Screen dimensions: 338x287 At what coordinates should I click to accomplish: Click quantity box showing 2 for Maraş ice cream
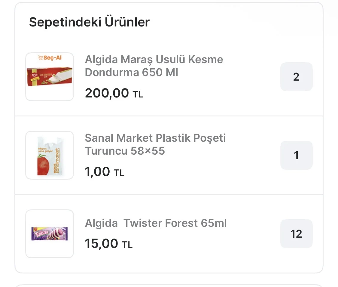coord(296,77)
